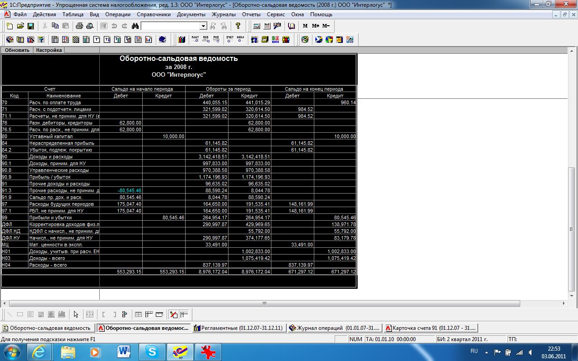Open the Файл menu

[x=20, y=14]
